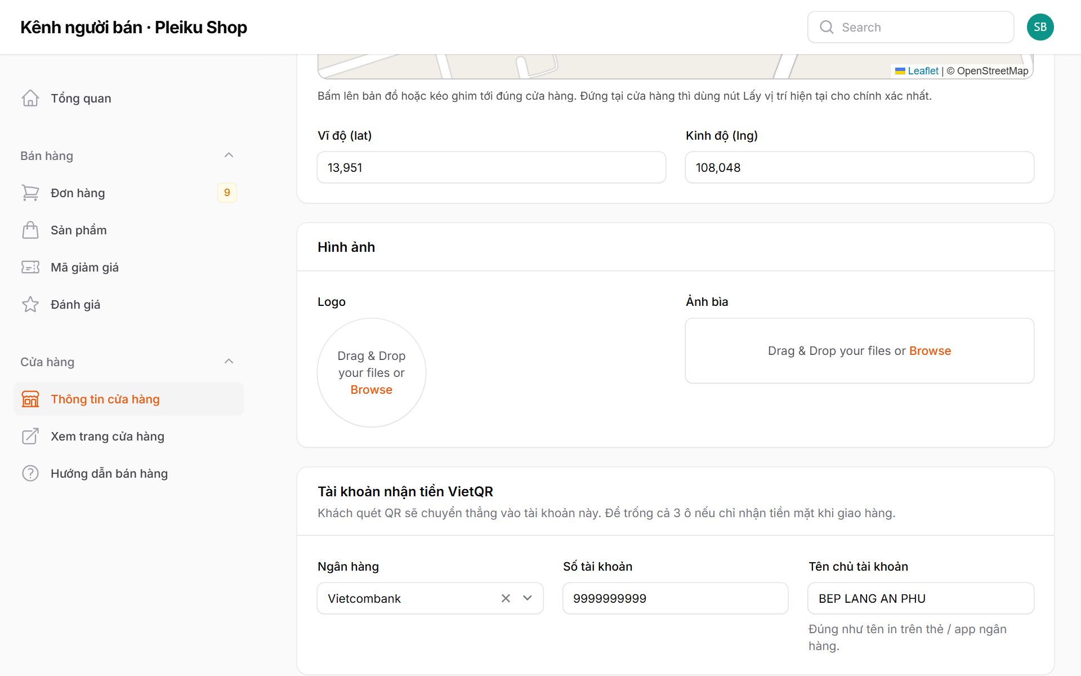This screenshot has width=1081, height=676.
Task: Open Mã giảm giá in sidebar
Action: pos(129,267)
